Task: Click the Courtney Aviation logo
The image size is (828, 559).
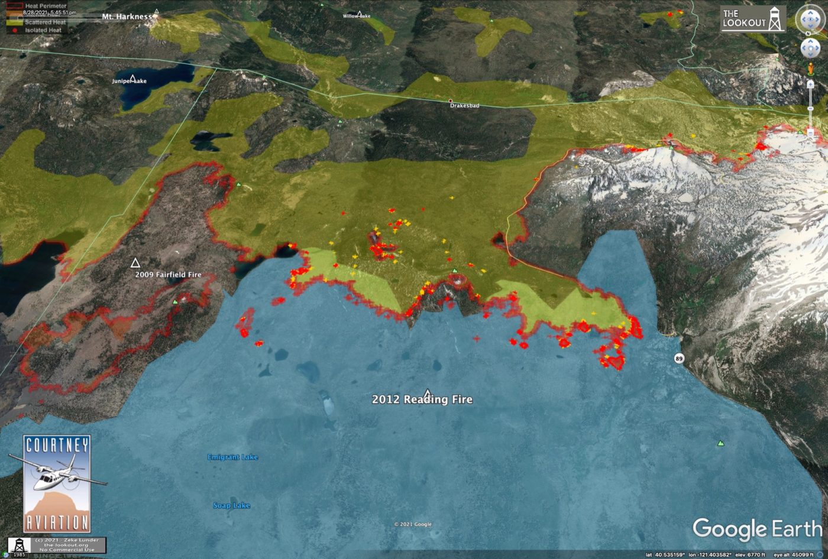Action: pyautogui.click(x=57, y=484)
